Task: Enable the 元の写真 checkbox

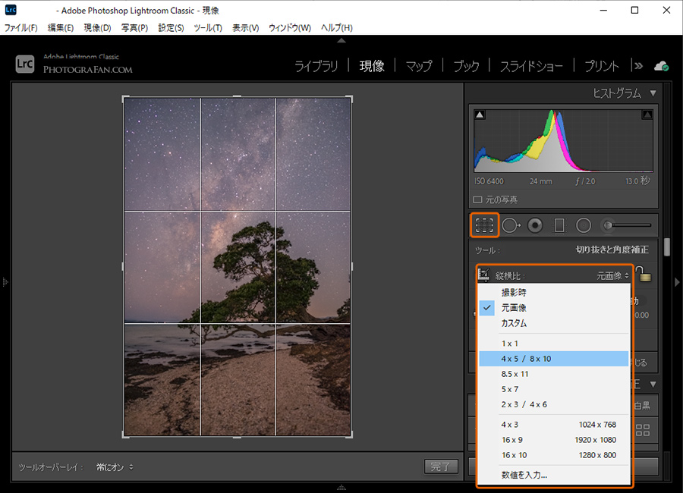Action: tap(477, 200)
